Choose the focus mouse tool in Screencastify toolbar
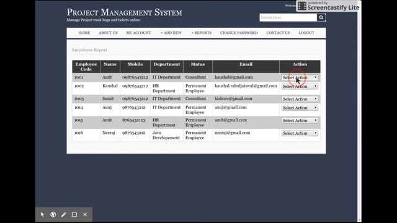This screenshot has width=397, height=223. click(53, 215)
